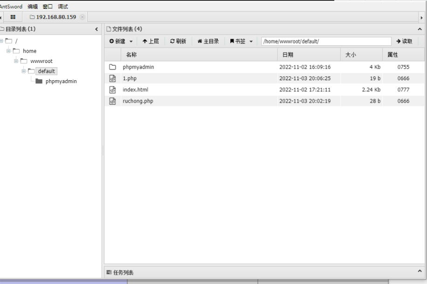
Task: Select the index.html file name
Action: click(x=135, y=90)
